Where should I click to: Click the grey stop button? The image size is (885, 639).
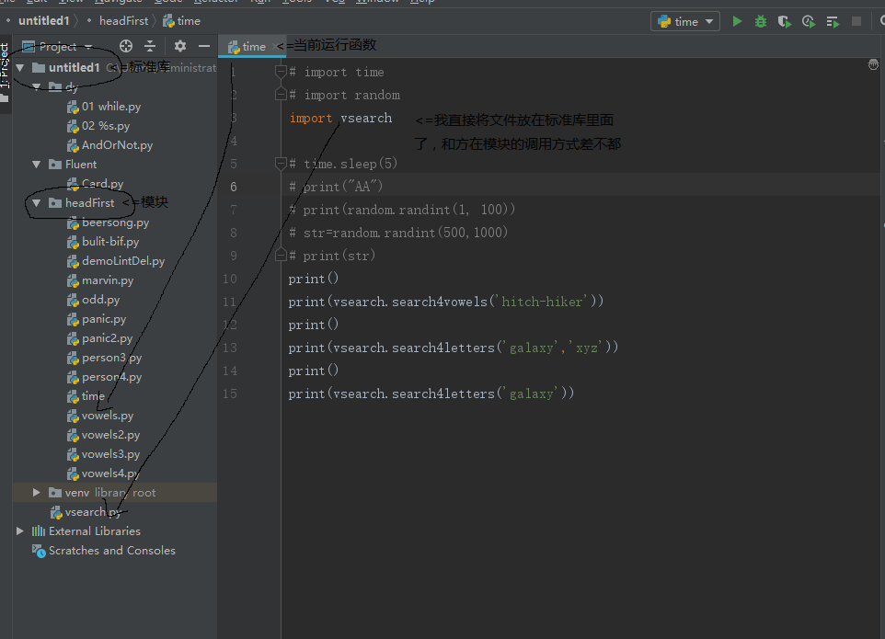[x=856, y=21]
